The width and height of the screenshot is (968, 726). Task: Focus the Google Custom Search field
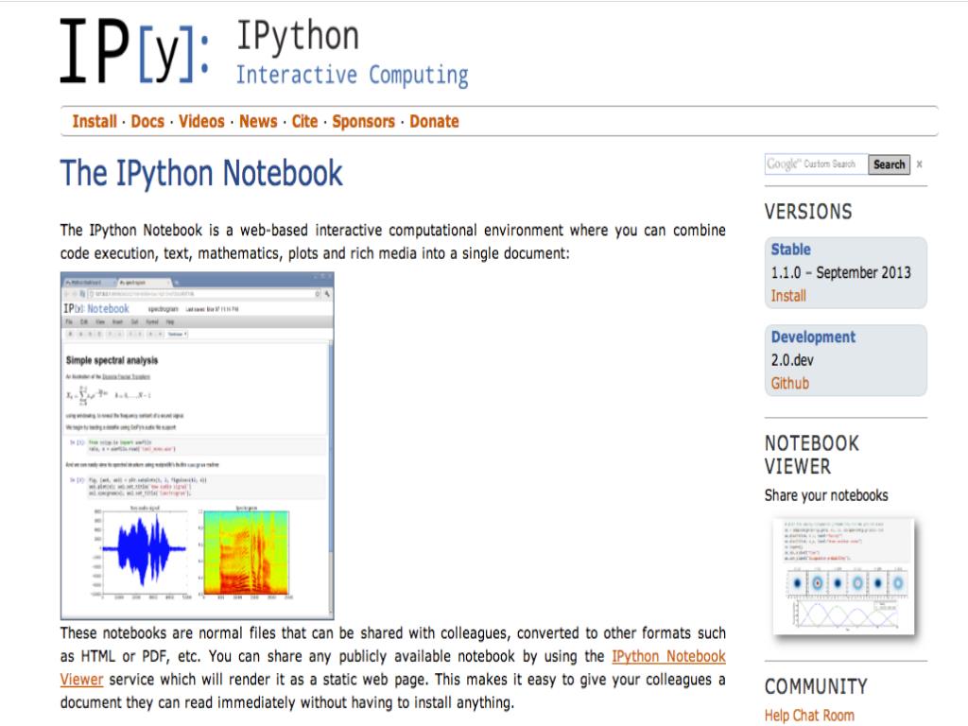(816, 164)
